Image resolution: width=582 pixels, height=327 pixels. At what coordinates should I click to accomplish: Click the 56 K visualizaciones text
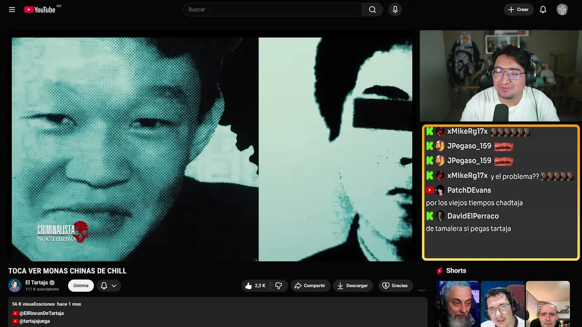pos(34,304)
